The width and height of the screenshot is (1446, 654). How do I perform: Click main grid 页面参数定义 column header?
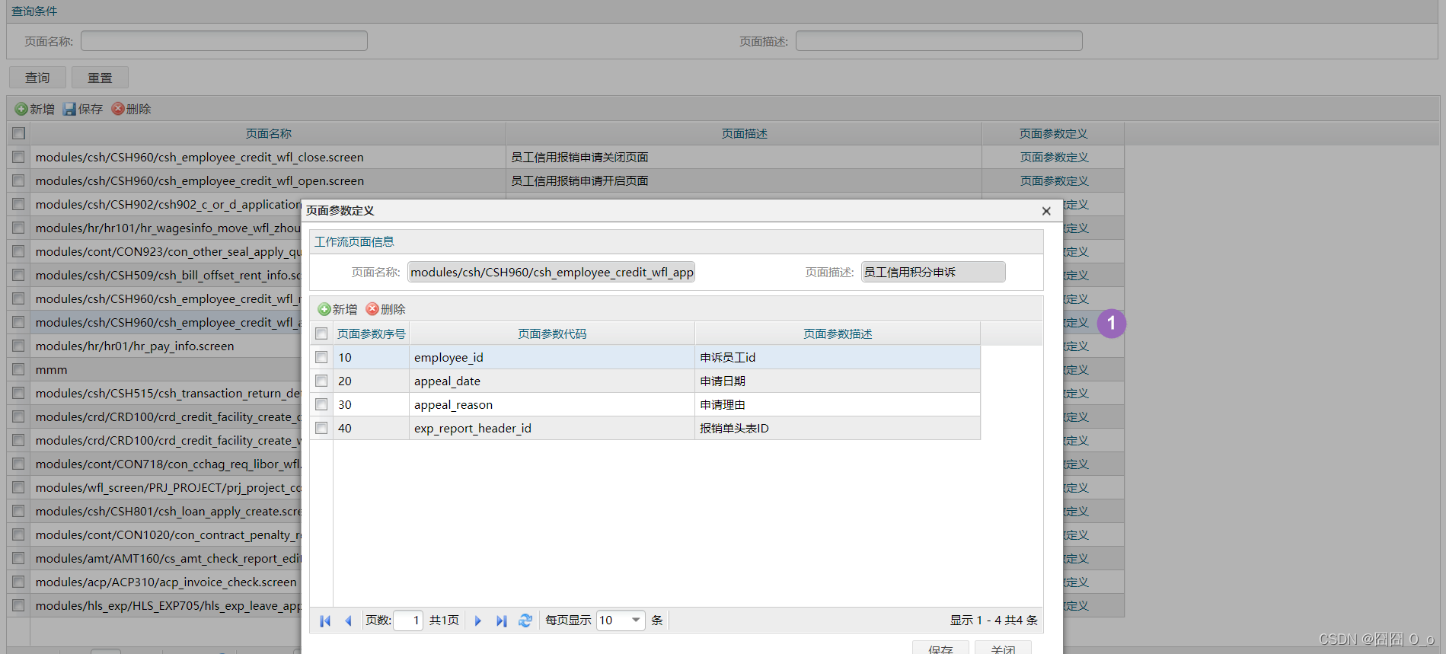pyautogui.click(x=1053, y=133)
